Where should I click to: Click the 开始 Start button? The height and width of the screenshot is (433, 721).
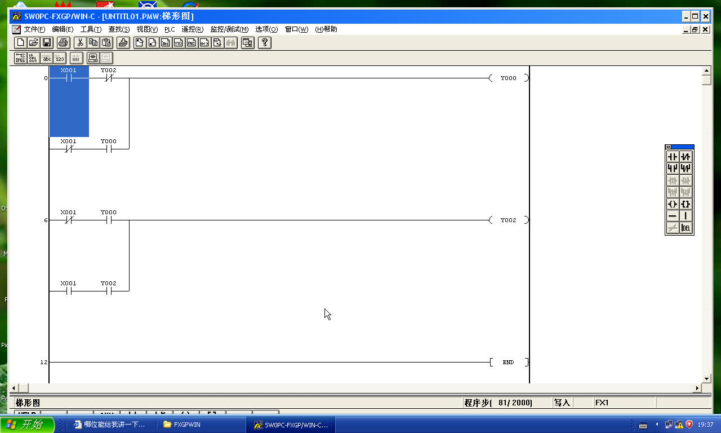click(x=28, y=425)
